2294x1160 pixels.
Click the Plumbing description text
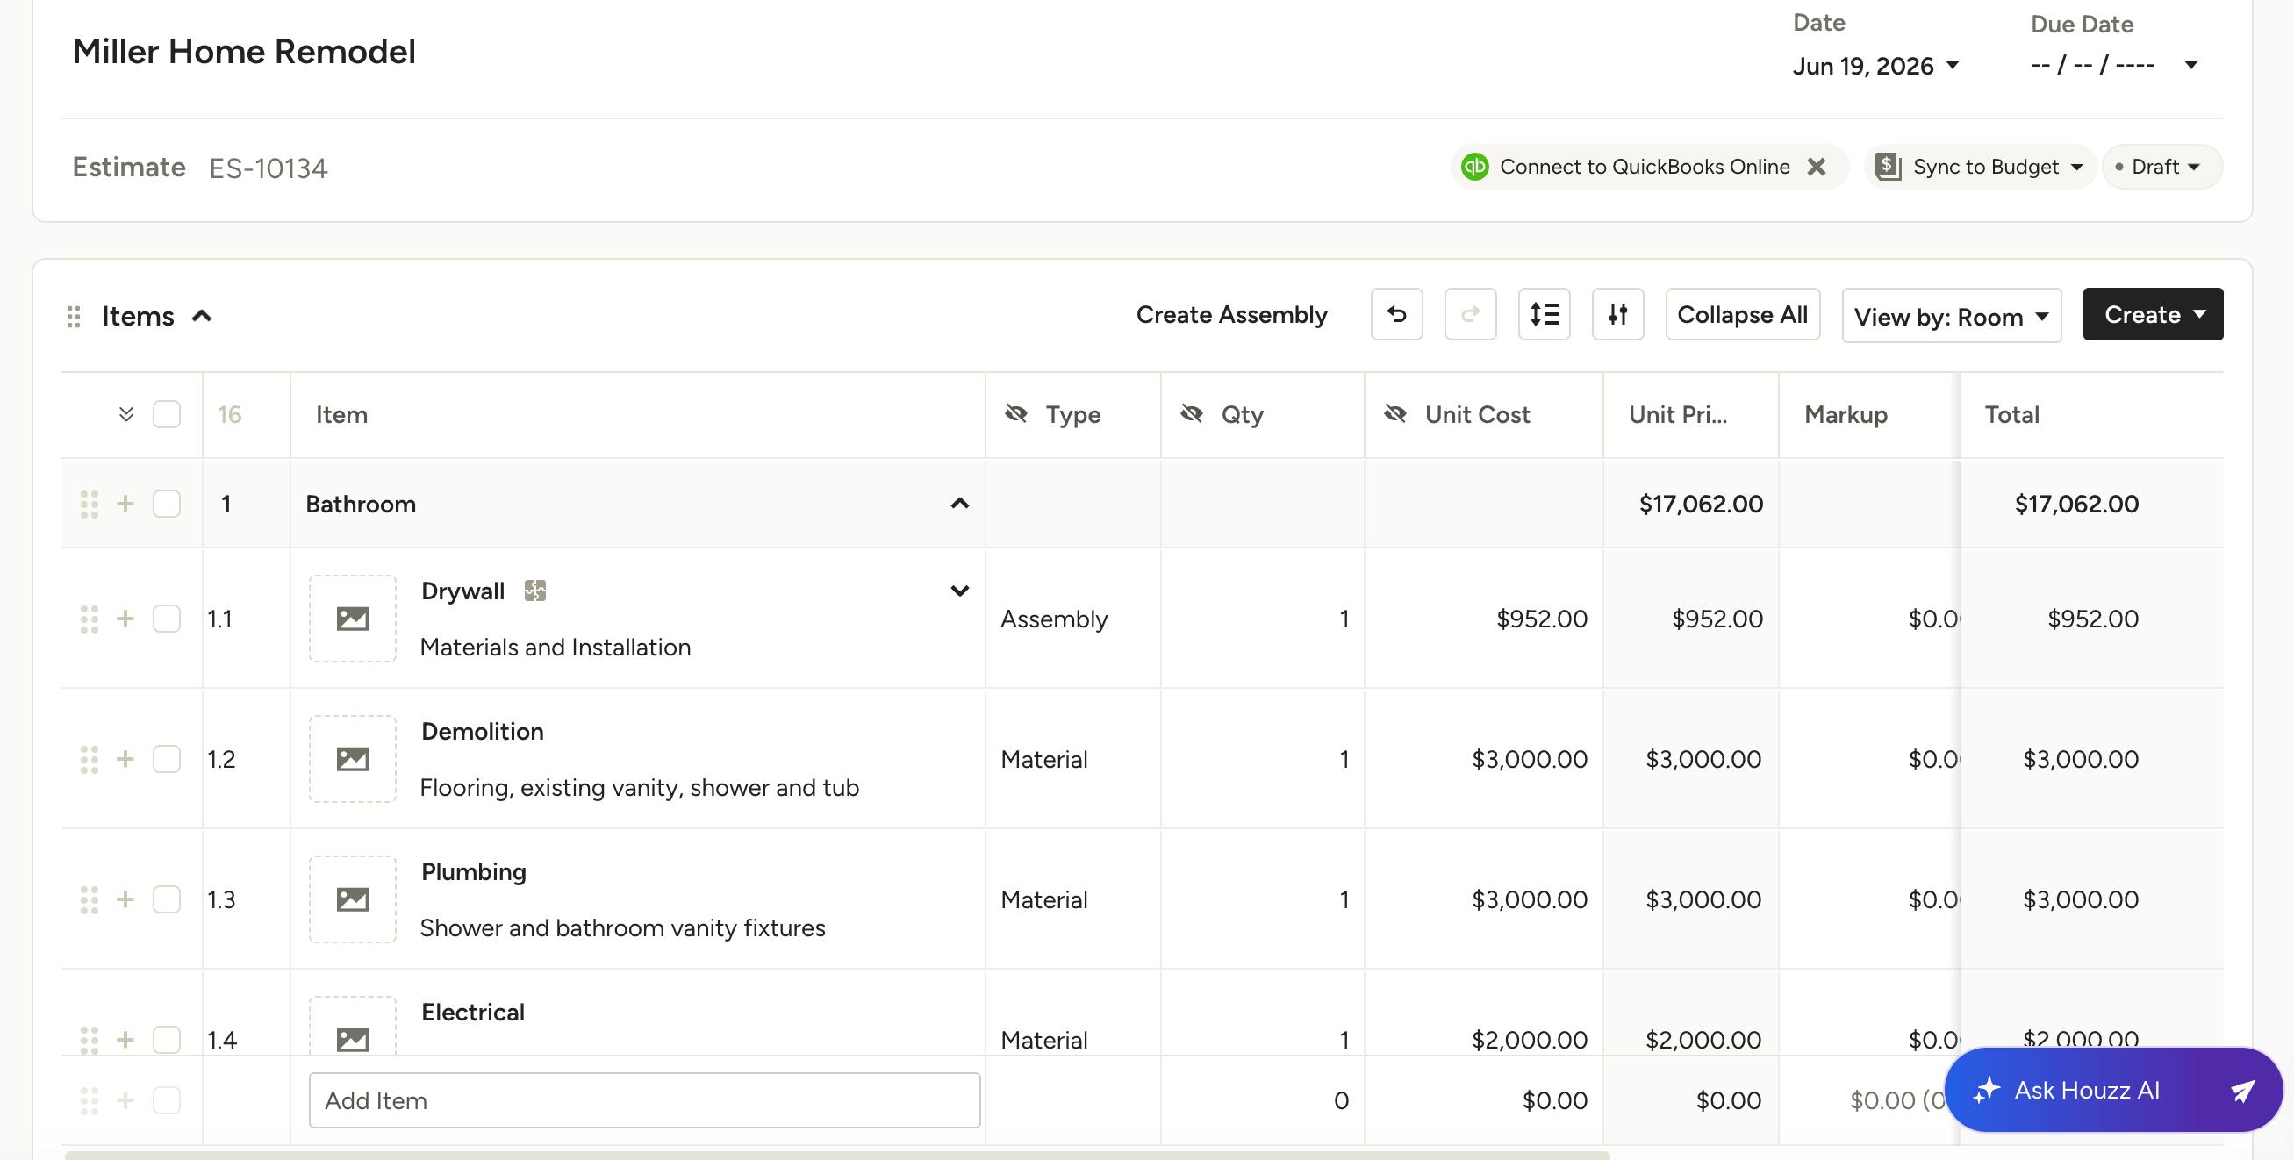pyautogui.click(x=622, y=927)
